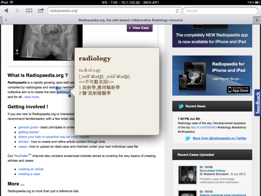Click the View Case button
Image resolution: width=261 pixels, height=196 pixels.
coord(139,28)
